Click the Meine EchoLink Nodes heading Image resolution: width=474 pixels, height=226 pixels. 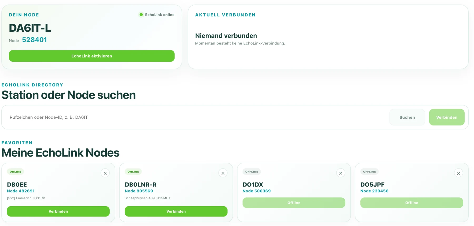tap(60, 153)
